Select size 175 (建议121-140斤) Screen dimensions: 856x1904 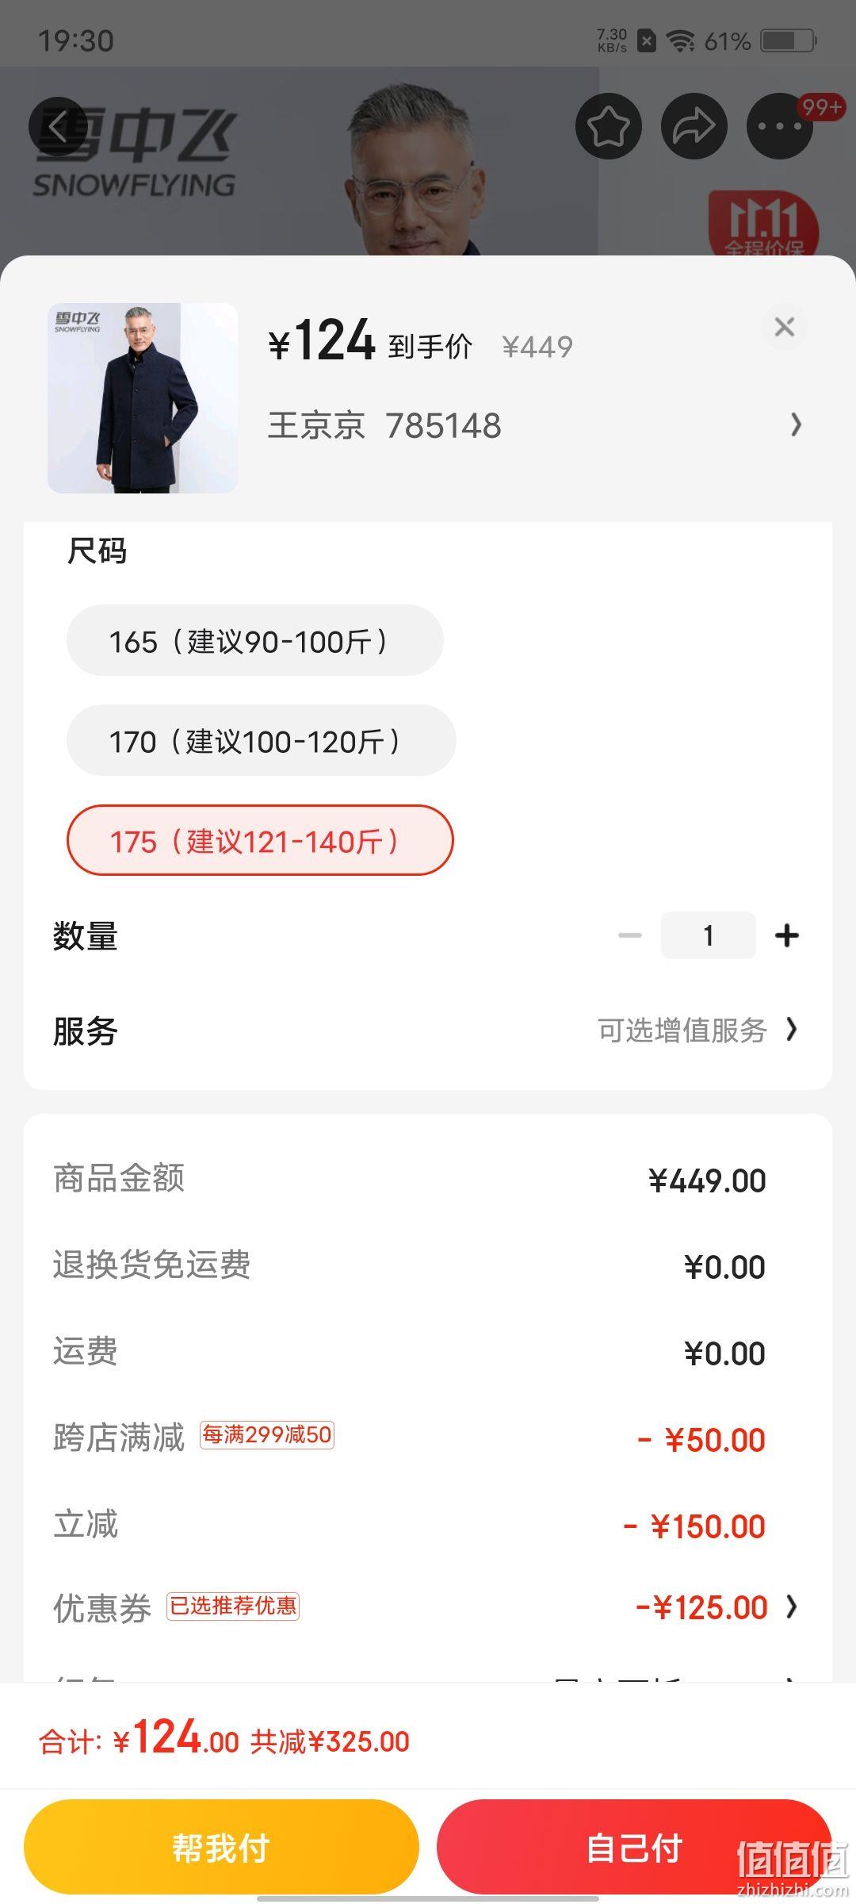coord(260,841)
